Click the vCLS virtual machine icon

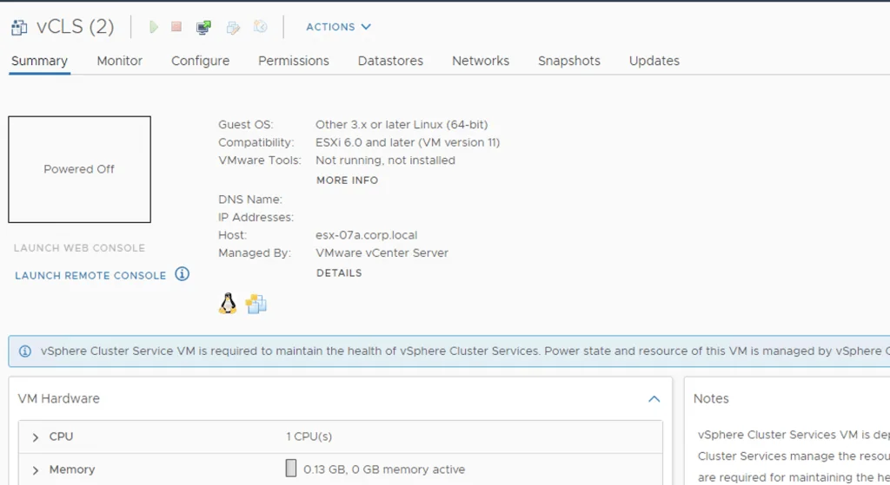click(x=19, y=27)
